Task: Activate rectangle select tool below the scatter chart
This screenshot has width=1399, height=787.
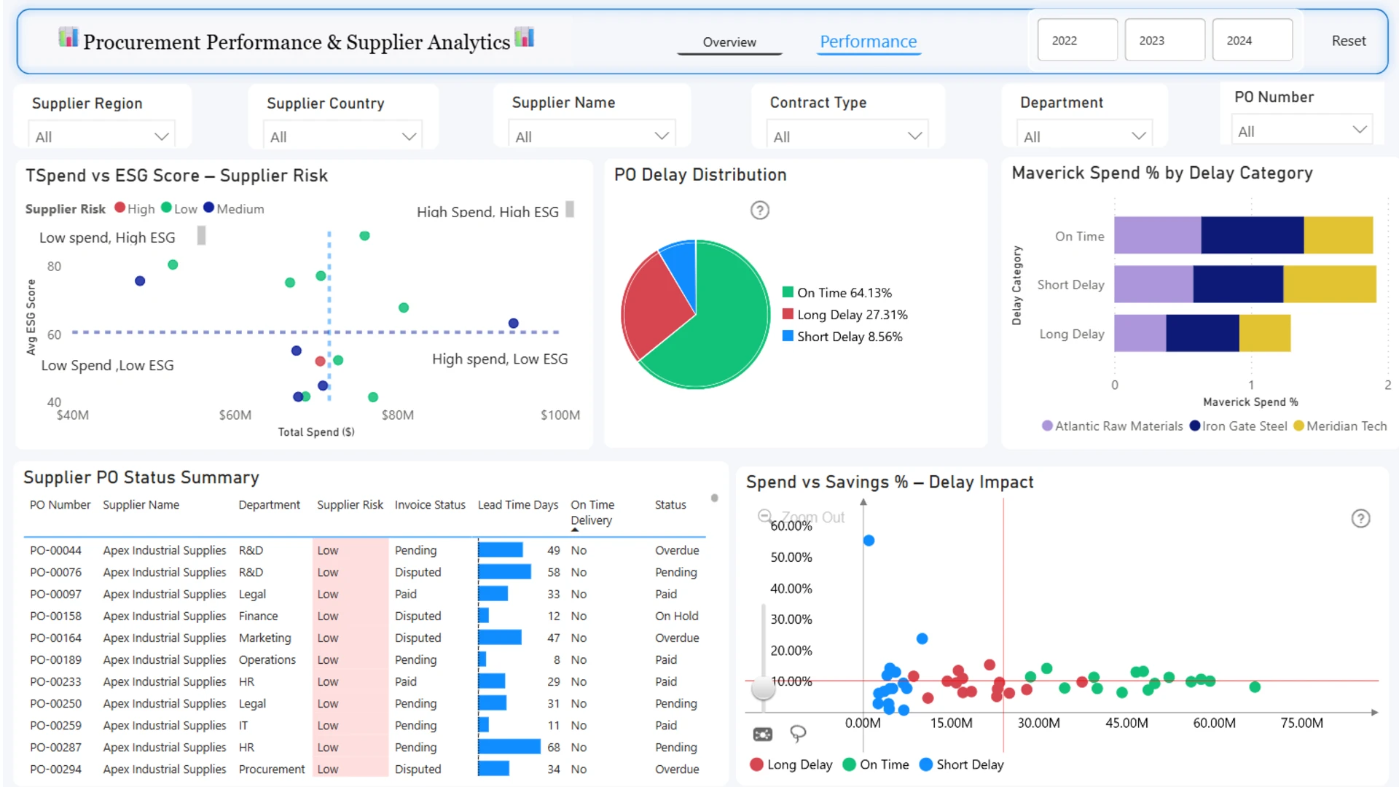Action: pyautogui.click(x=762, y=734)
